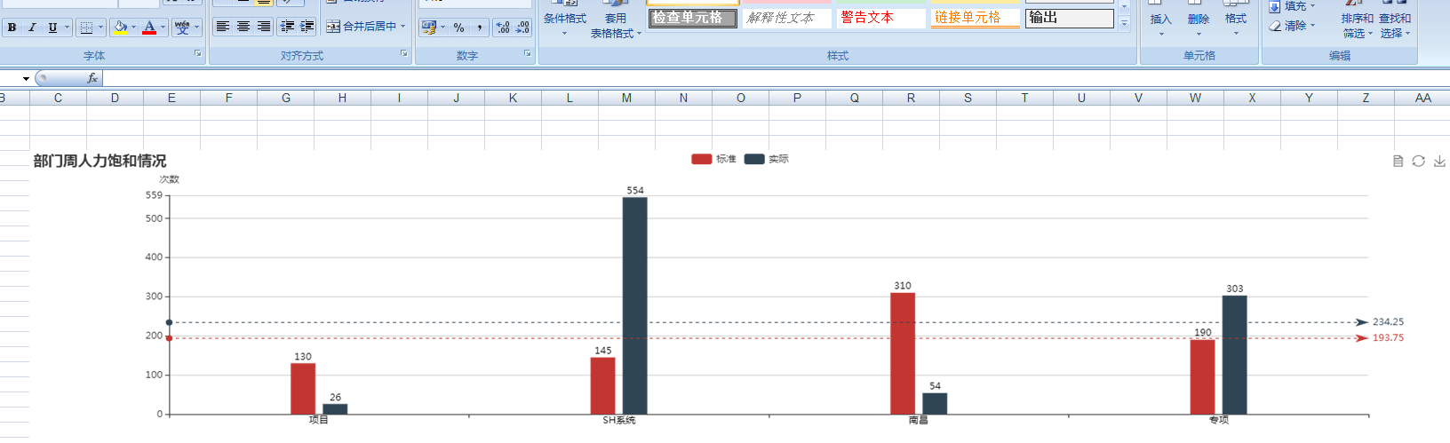The width and height of the screenshot is (1450, 443).
Task: Click the 554 dark bar for SH系统
Action: click(x=634, y=305)
